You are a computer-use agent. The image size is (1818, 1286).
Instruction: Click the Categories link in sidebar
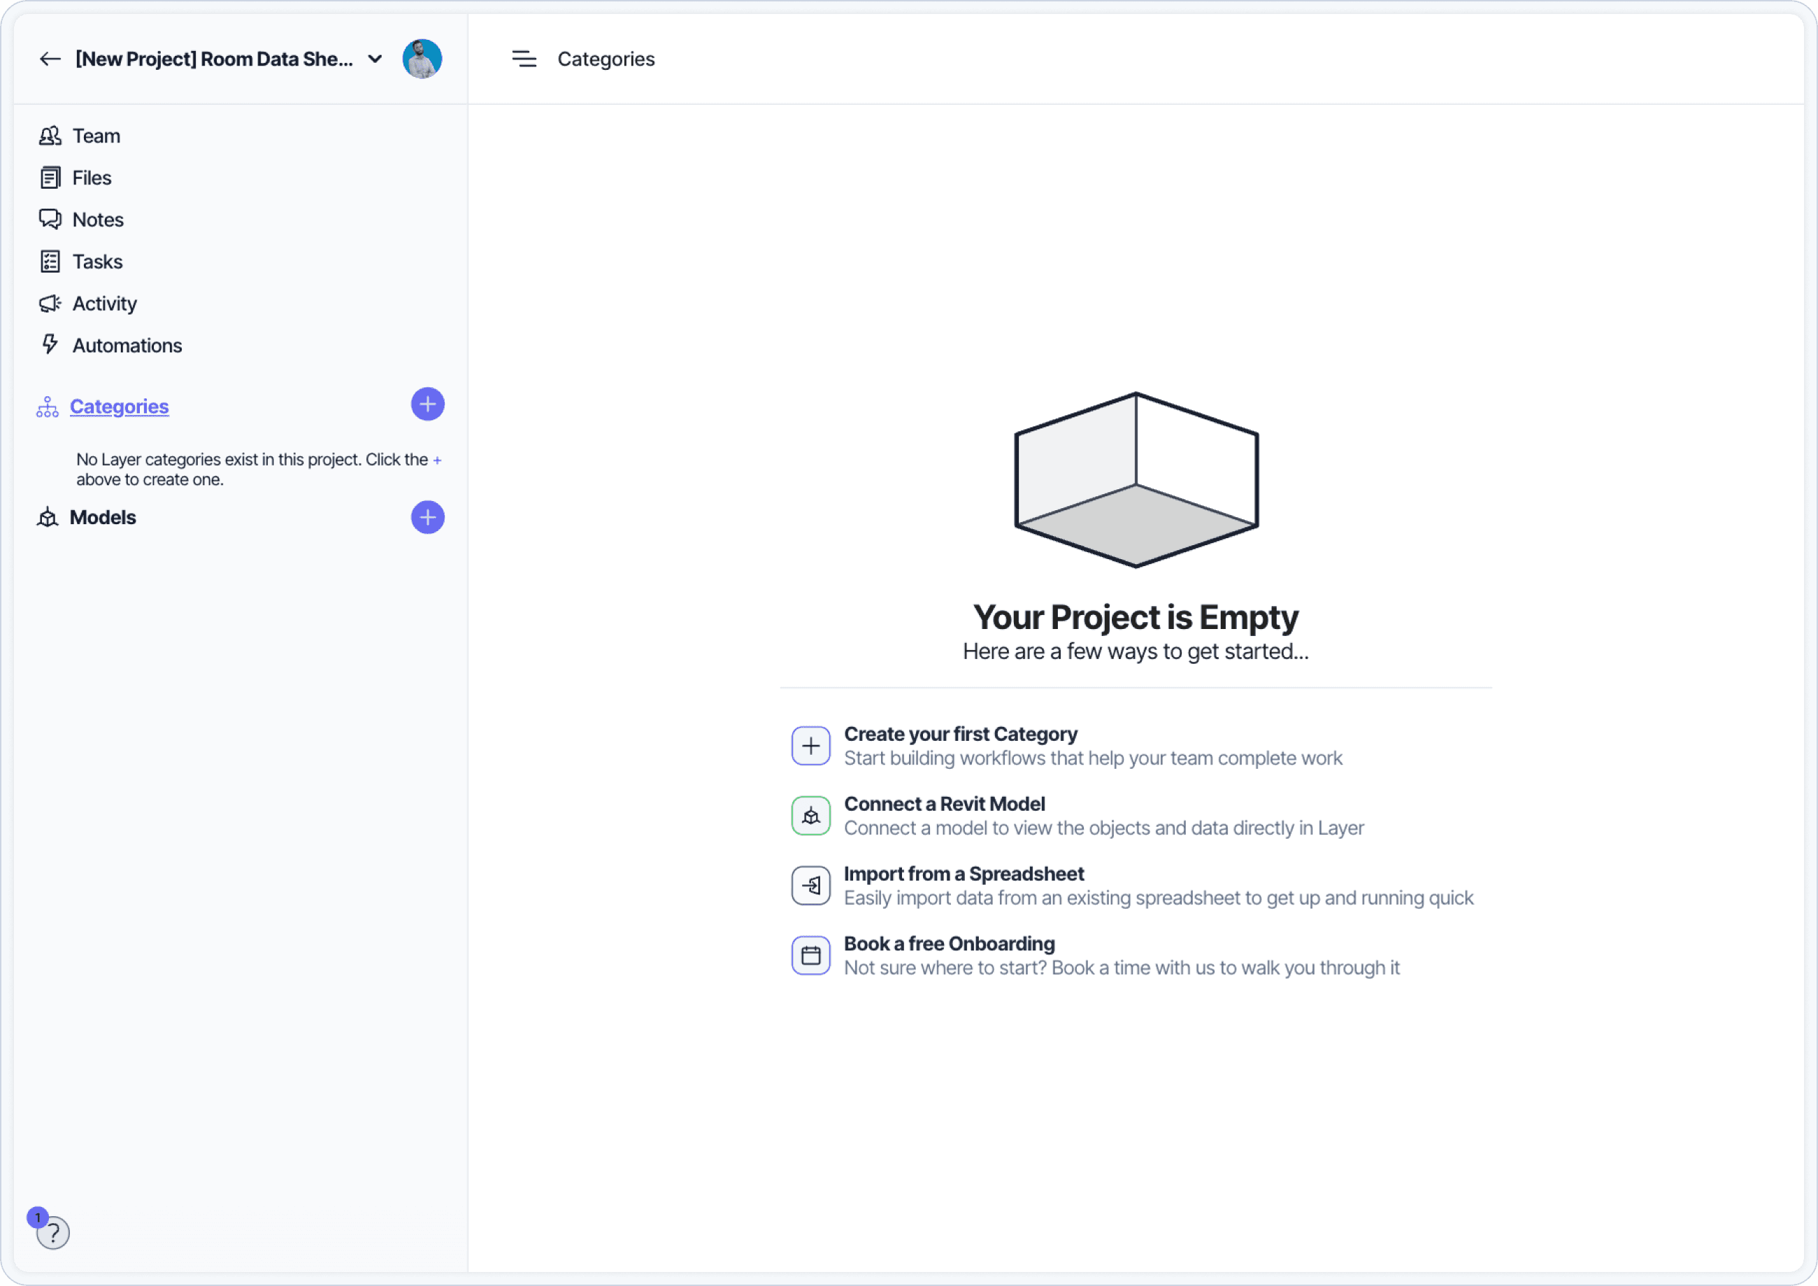click(119, 406)
